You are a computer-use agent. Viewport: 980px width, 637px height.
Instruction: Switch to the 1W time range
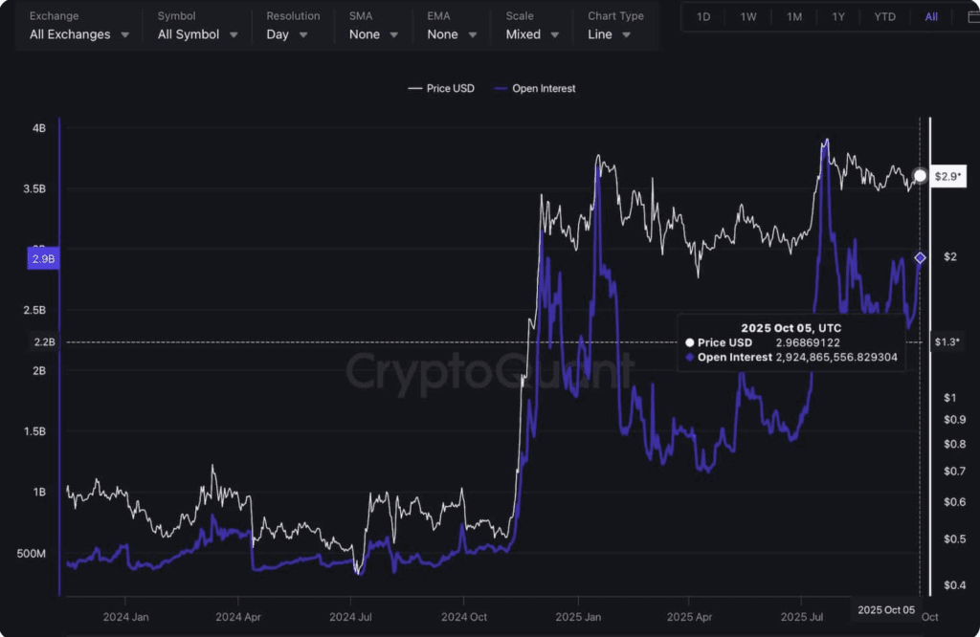[748, 17]
